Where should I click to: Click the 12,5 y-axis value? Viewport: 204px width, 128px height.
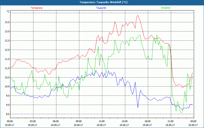[x=7, y=41]
